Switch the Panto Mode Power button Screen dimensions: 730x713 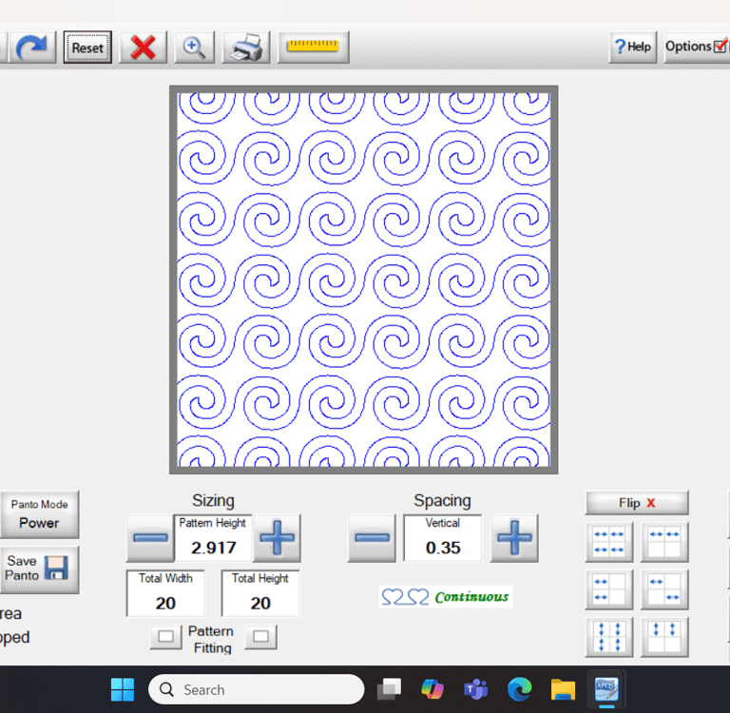pos(40,514)
